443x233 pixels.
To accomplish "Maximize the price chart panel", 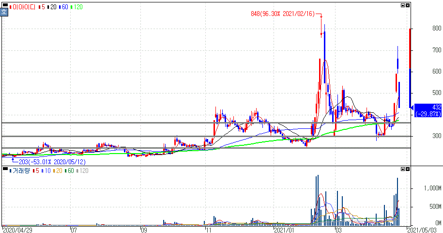I will pyautogui.click(x=403, y=5).
